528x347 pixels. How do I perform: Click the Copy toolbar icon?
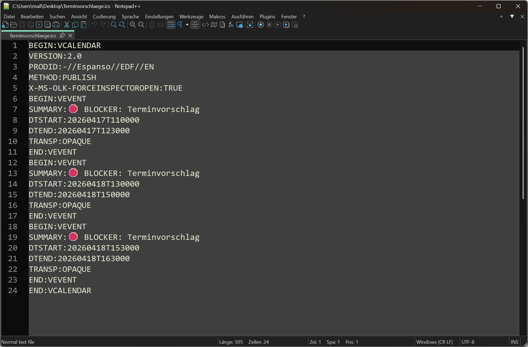75,25
